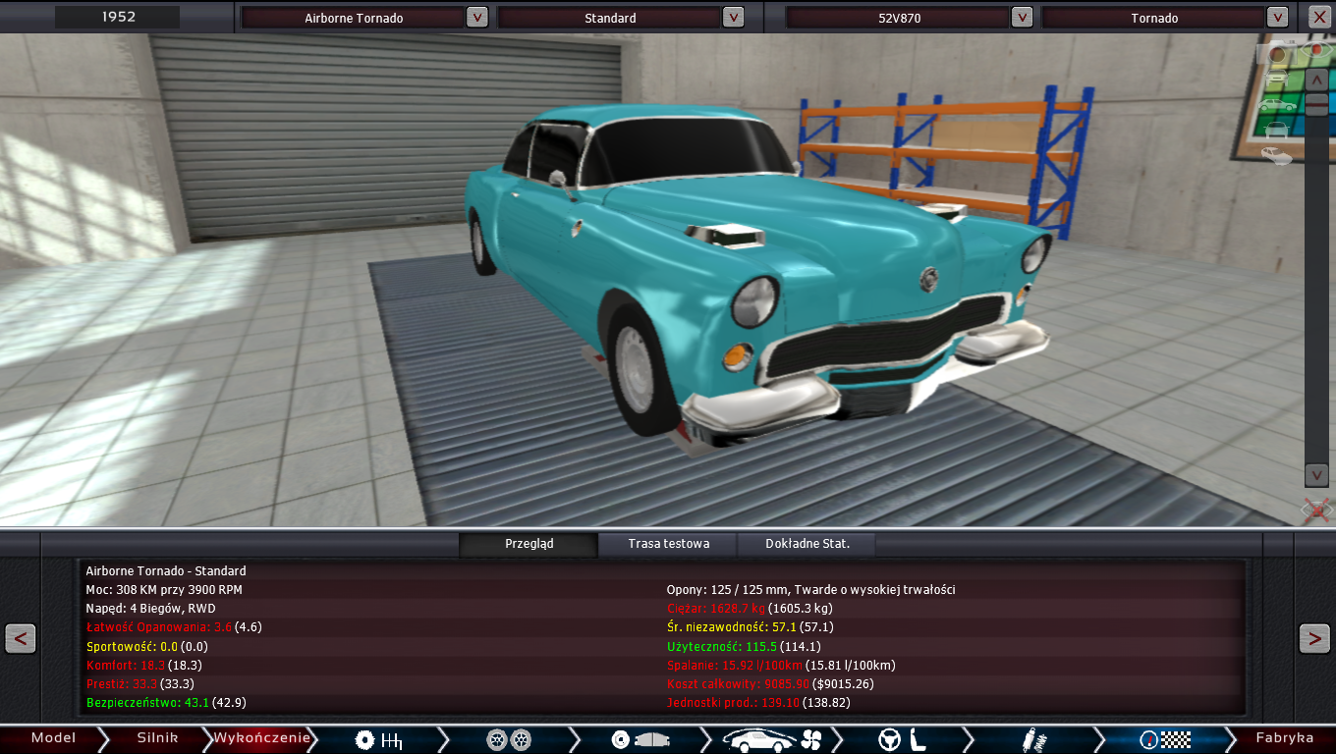Click the Silnik navigation button
Screen dimensions: 1336x754
pos(157,738)
